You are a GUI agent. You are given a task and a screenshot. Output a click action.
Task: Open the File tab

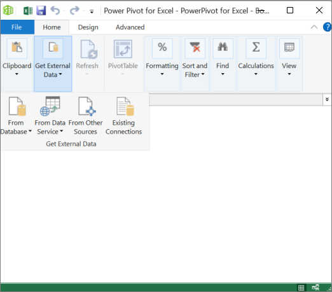pos(17,27)
